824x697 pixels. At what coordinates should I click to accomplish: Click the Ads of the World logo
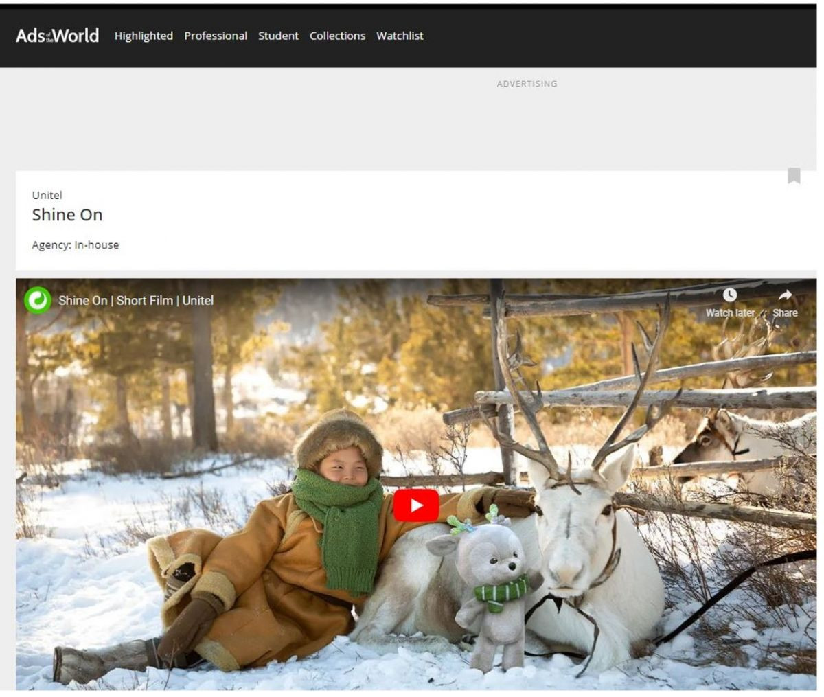[x=58, y=36]
